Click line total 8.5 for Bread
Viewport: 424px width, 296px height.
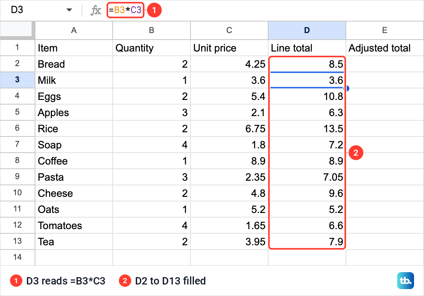pos(307,64)
